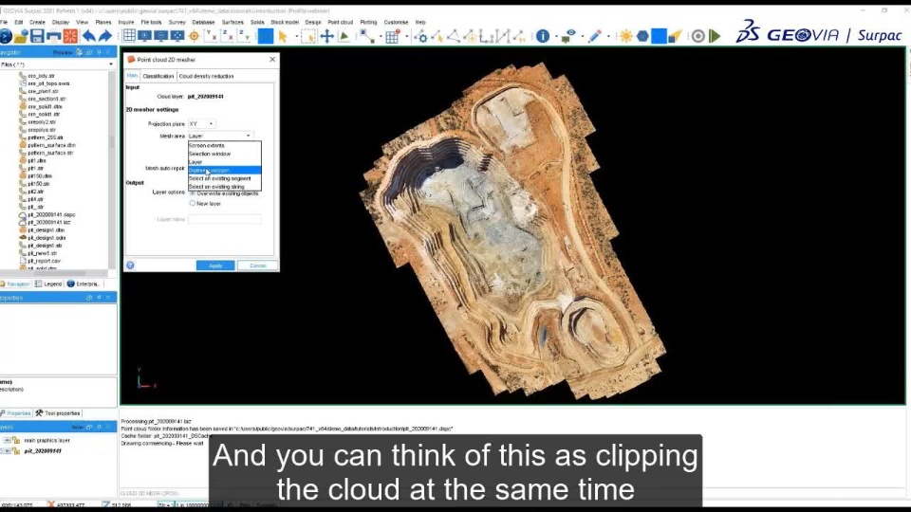
Task: Click the zoom all extents monitor icon
Action: 177,36
